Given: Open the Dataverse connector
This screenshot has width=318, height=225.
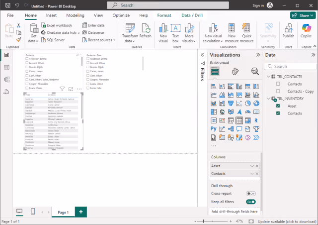Looking at the screenshot, I should [93, 32].
